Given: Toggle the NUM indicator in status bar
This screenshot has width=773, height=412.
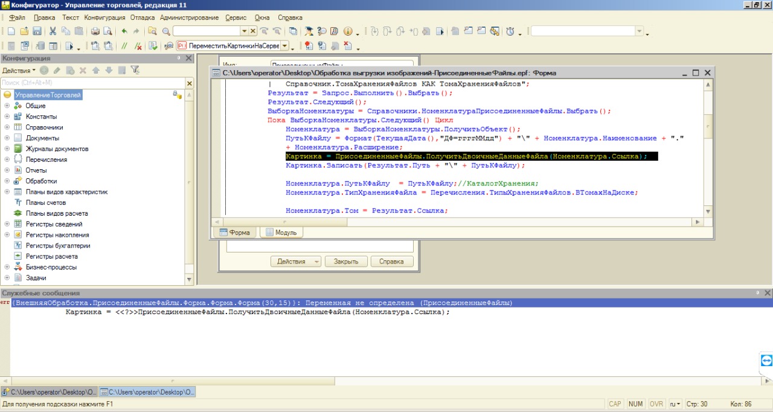Looking at the screenshot, I should (x=635, y=404).
